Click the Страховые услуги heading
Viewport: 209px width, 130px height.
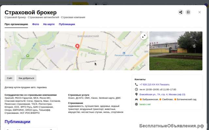tap(79, 95)
